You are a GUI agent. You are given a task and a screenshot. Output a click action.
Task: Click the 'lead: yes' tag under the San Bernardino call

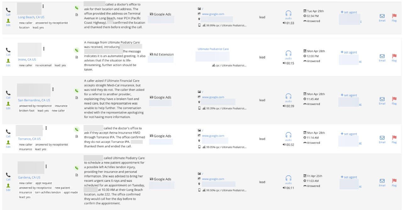[44, 110]
